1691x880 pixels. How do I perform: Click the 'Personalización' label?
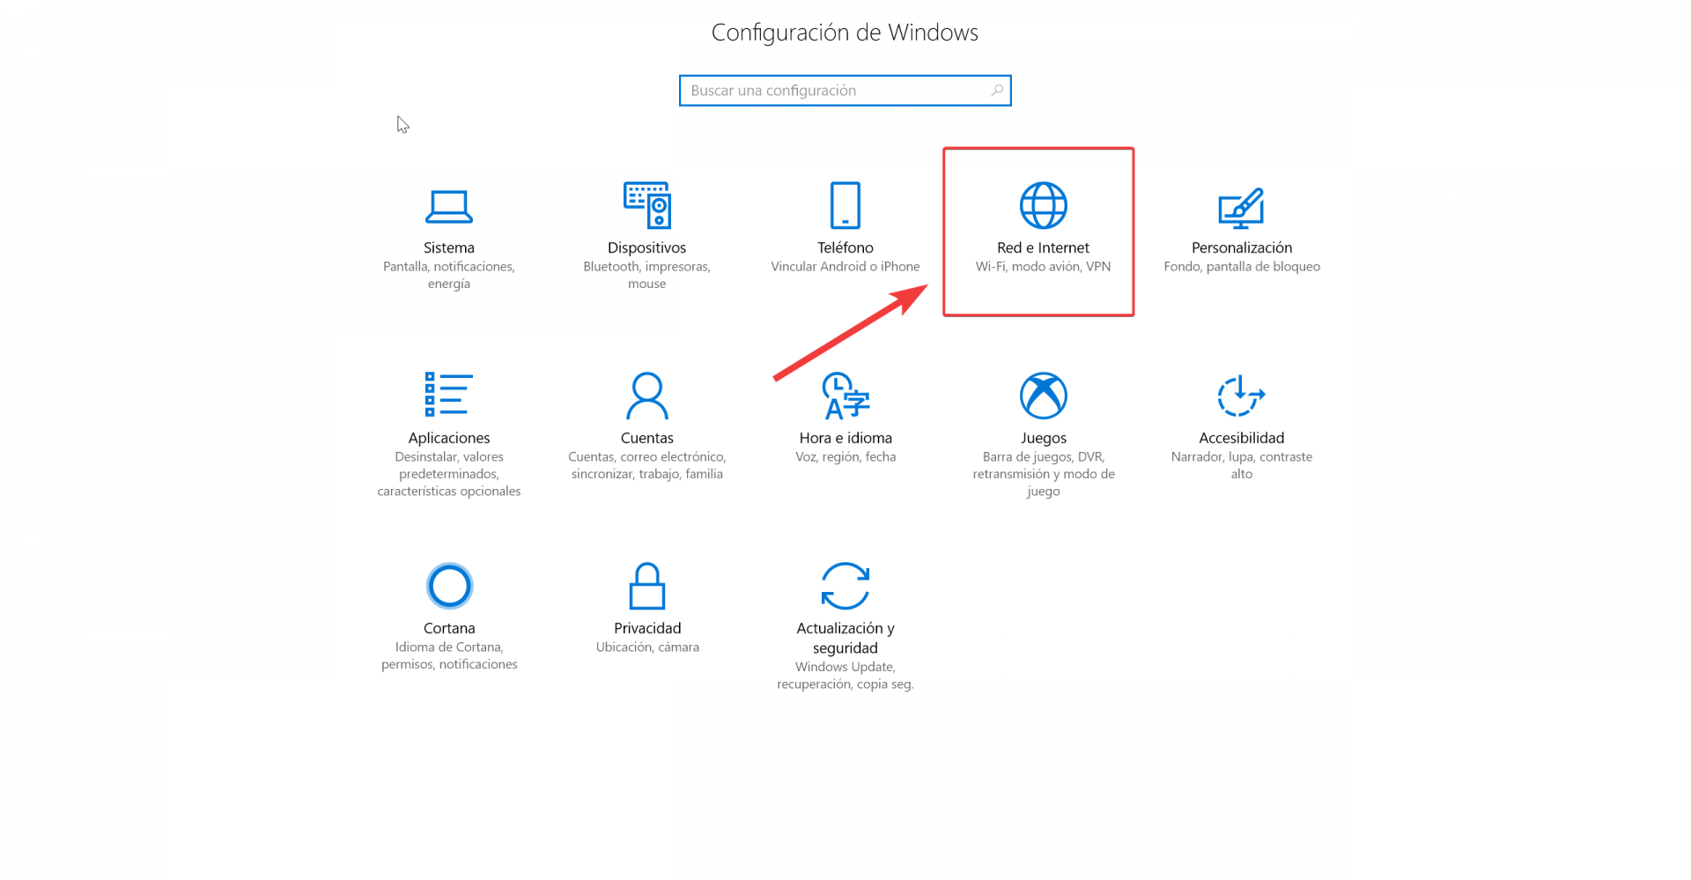pos(1242,248)
